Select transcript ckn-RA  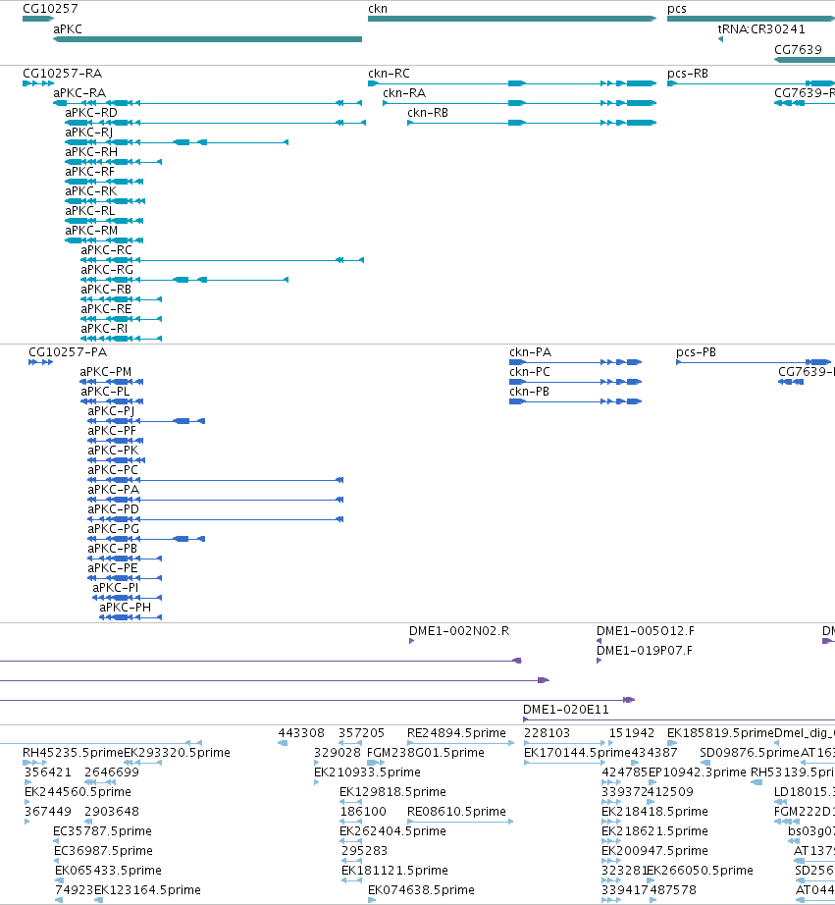pyautogui.click(x=404, y=93)
